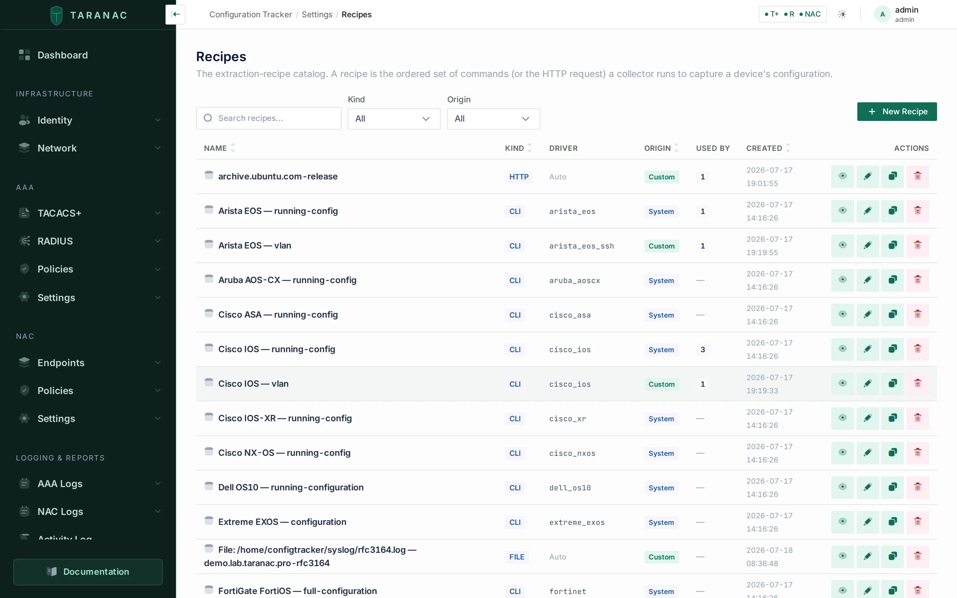Delete the archive.ubuntu.com-release recipe
The image size is (957, 598).
(917, 176)
